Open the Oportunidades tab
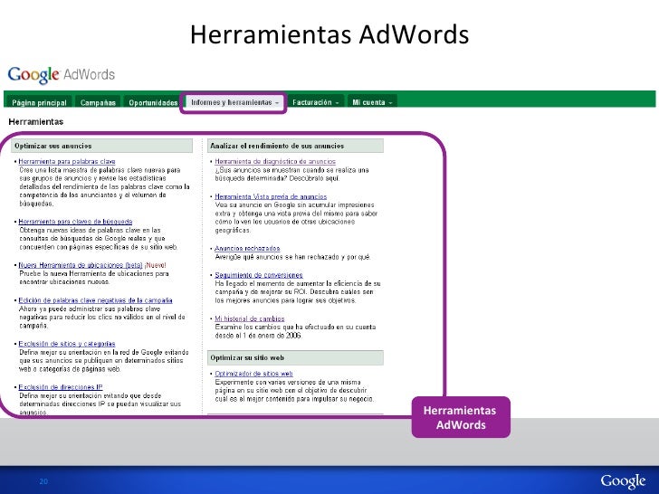659x494 pixels. coord(153,102)
